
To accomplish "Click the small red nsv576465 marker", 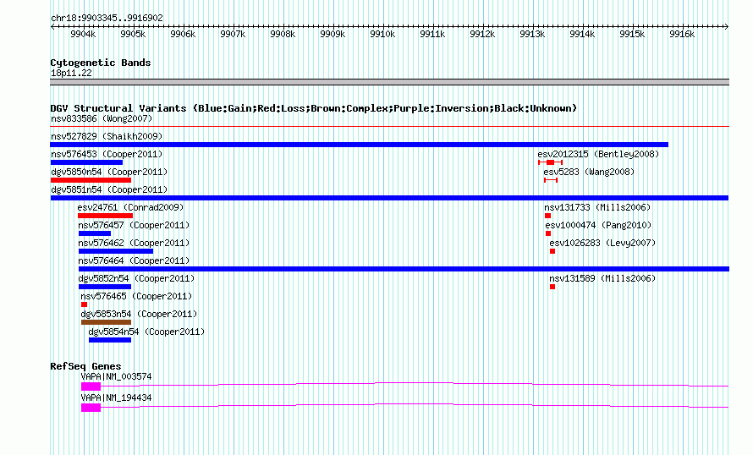I will coord(84,304).
